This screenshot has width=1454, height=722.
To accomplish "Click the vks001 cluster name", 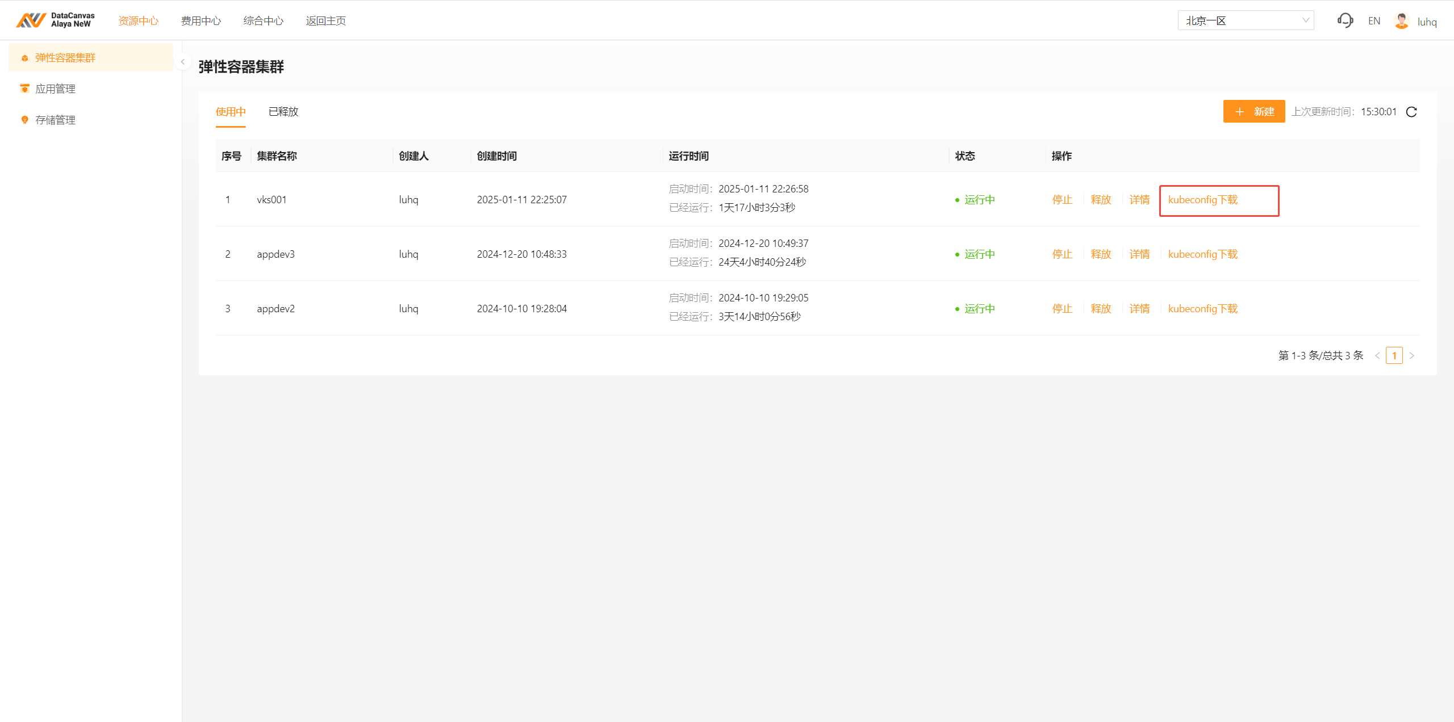I will (x=271, y=200).
